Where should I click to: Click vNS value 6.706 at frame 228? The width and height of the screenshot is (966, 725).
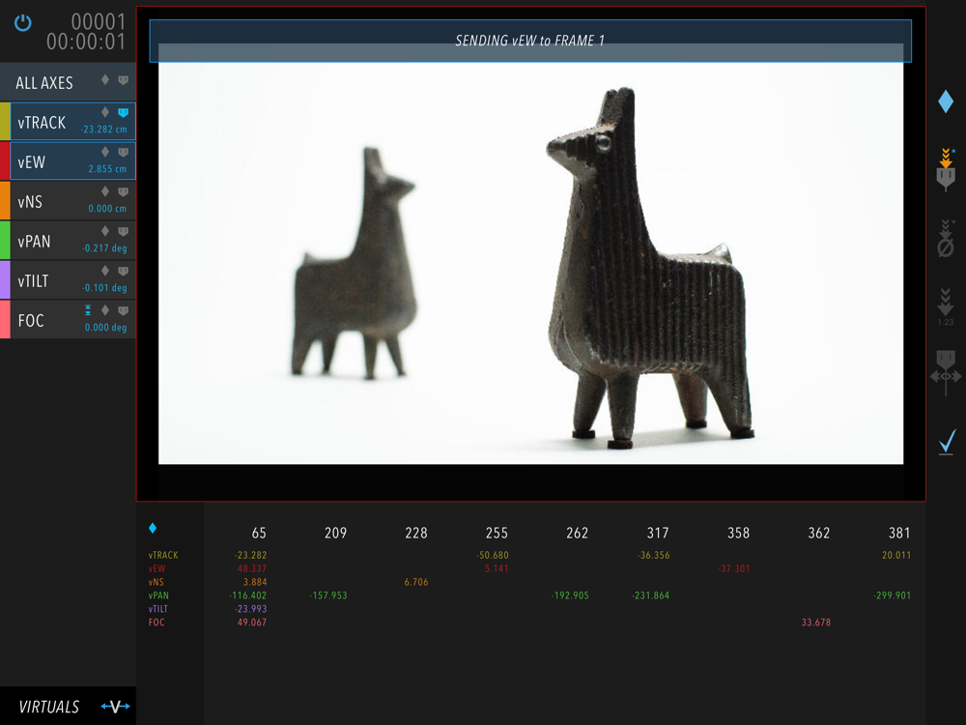pos(416,582)
